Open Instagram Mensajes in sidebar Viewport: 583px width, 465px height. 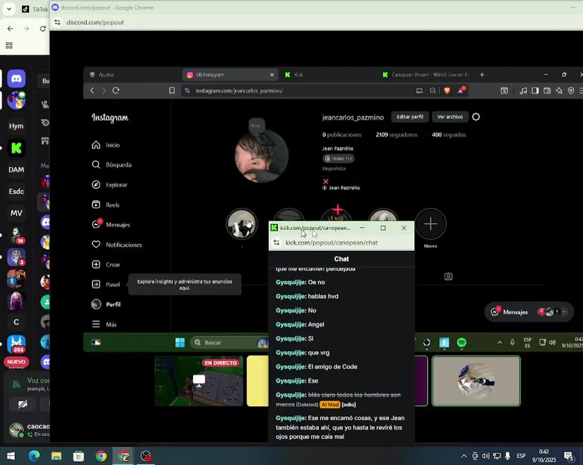click(111, 225)
